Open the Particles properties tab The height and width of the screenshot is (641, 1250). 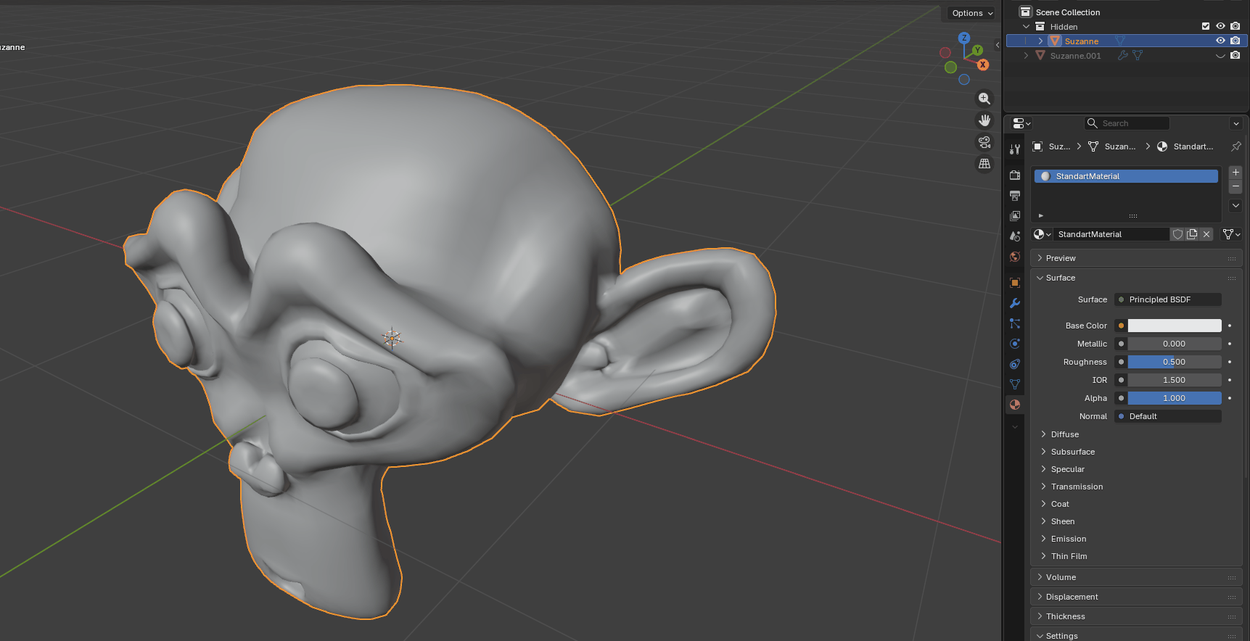pyautogui.click(x=1015, y=323)
